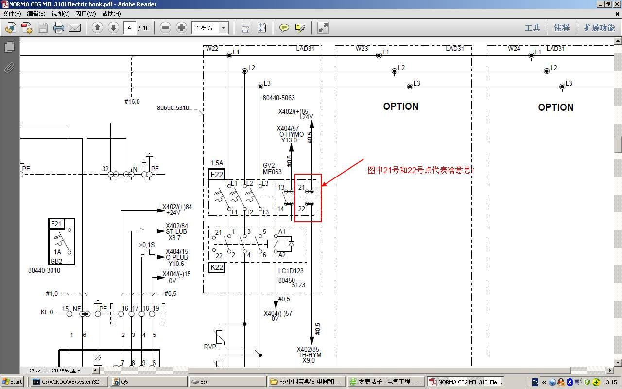Zoom out using the minus button

(x=165, y=28)
